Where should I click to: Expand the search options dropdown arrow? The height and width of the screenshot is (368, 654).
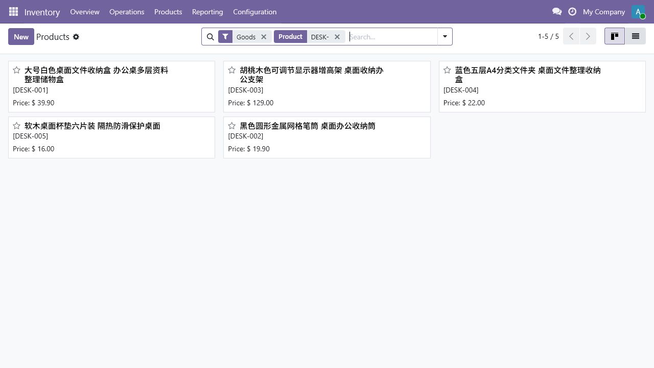click(445, 37)
